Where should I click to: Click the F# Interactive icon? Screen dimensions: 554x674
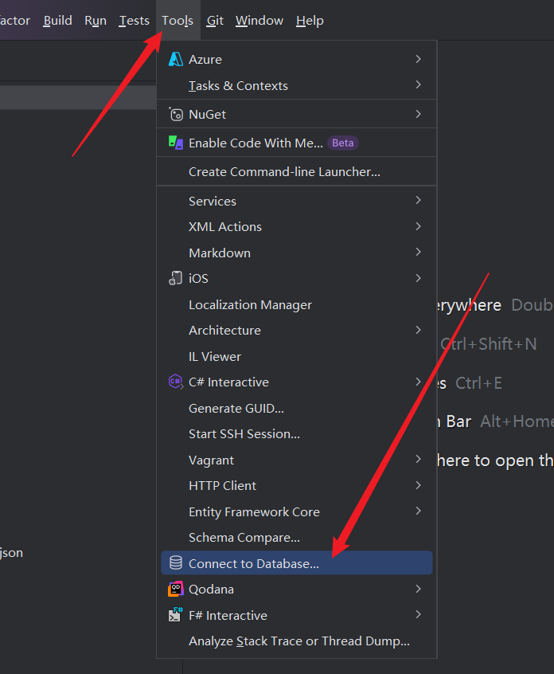click(x=176, y=615)
